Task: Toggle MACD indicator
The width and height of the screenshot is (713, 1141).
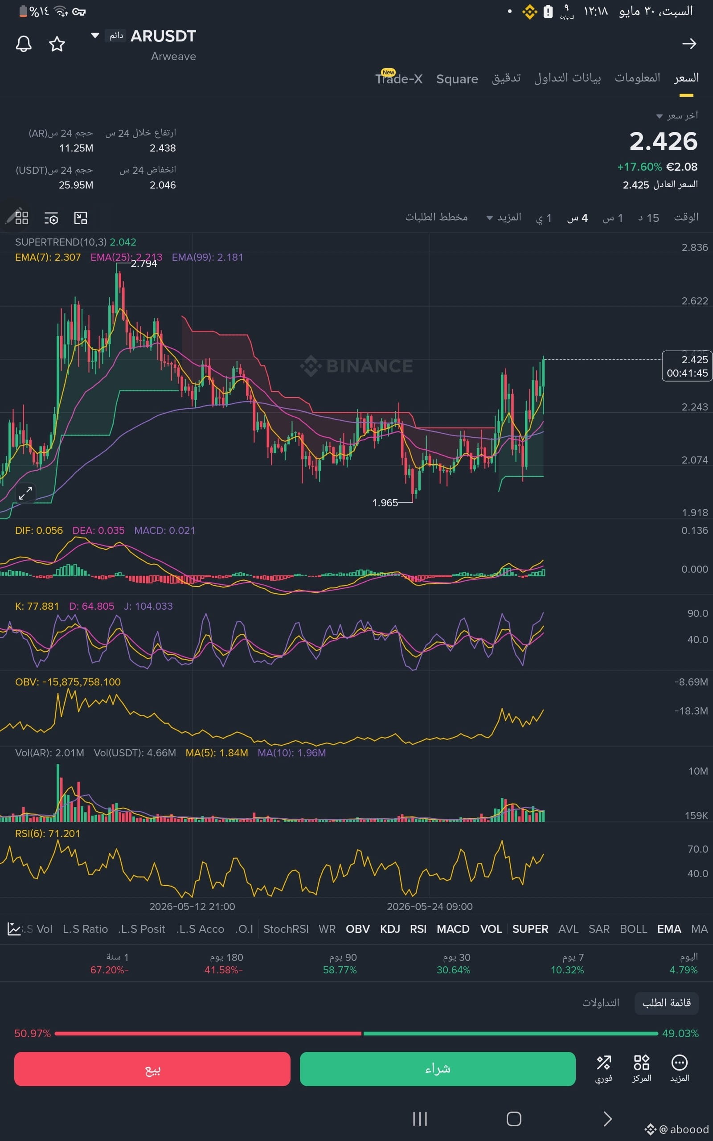Action: pos(453,929)
